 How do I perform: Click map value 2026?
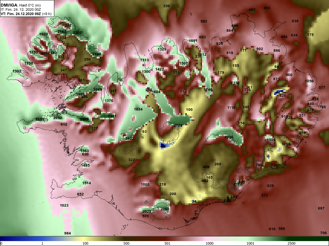(x=229, y=137)
